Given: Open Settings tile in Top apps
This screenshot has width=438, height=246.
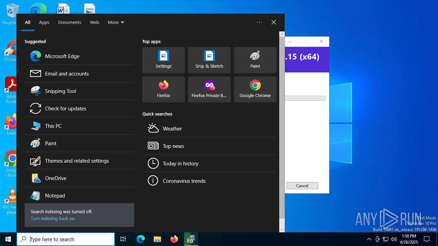Looking at the screenshot, I should pos(164,60).
